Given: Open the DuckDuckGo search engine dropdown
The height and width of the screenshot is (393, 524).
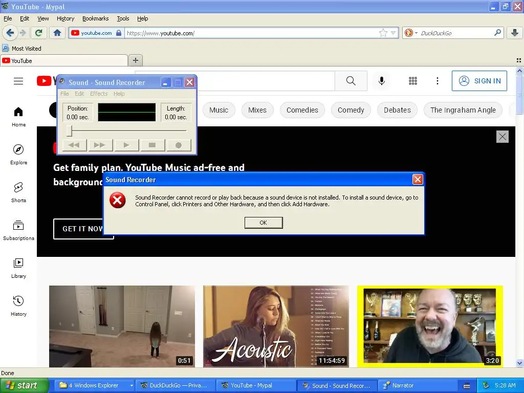Looking at the screenshot, I should click(x=411, y=33).
